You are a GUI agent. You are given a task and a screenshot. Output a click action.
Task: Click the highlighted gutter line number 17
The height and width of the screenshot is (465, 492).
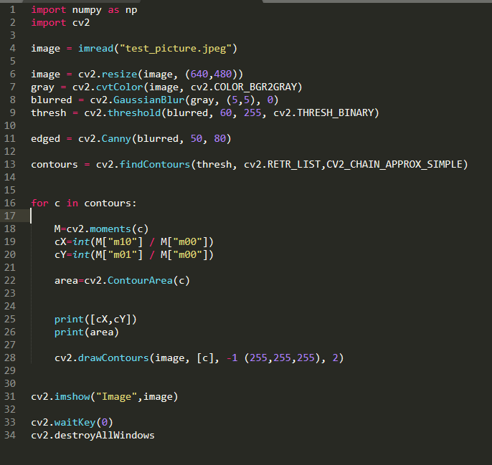[x=10, y=216]
